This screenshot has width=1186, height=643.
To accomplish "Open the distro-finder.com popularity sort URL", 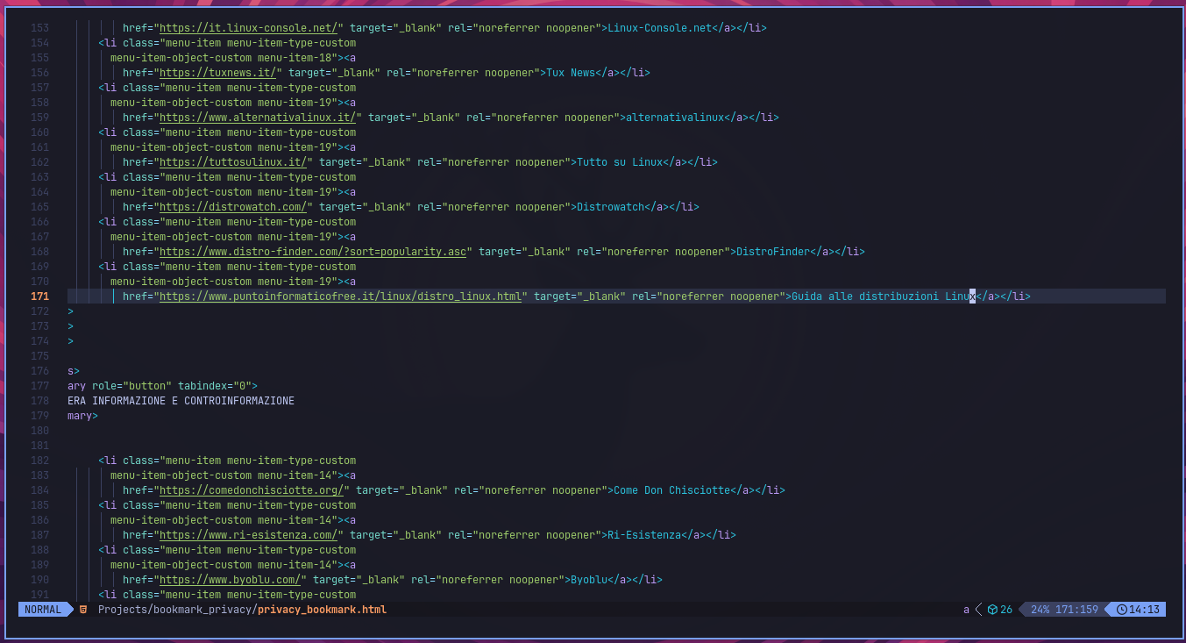I will [x=313, y=252].
